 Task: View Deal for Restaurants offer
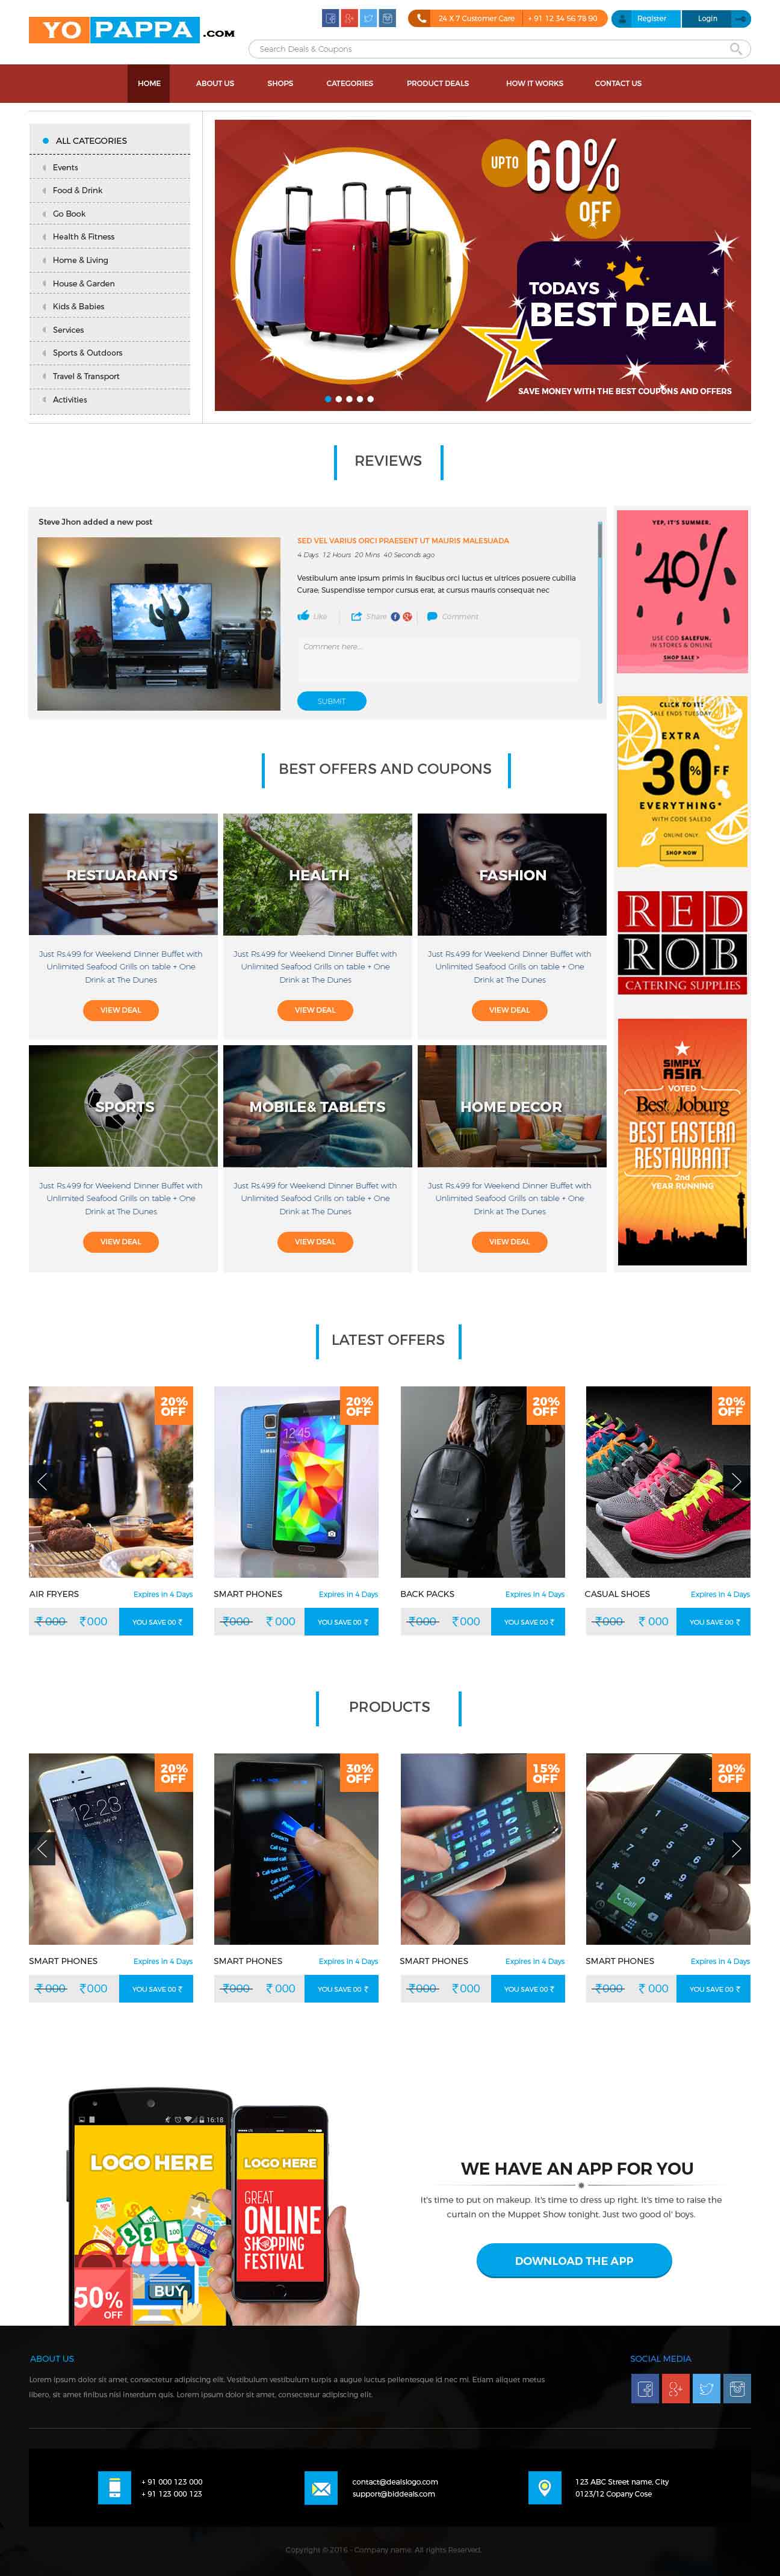121,1010
